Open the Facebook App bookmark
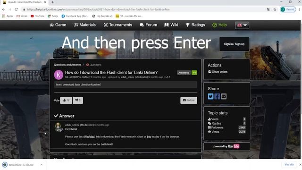This screenshot has height=170, width=302. tap(75, 16)
